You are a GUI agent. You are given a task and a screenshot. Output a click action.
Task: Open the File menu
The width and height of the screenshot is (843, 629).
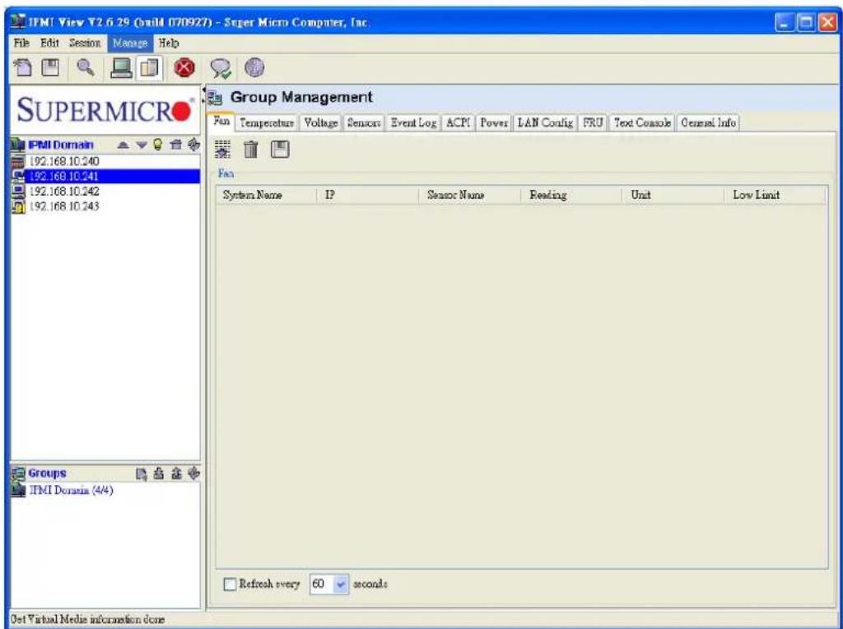click(21, 43)
